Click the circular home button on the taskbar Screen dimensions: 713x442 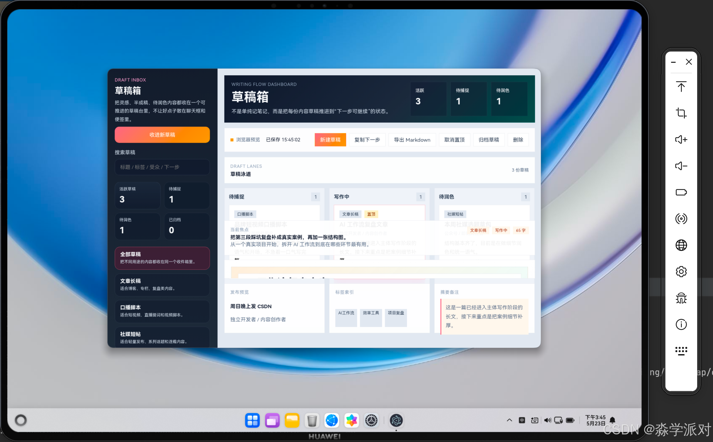21,420
